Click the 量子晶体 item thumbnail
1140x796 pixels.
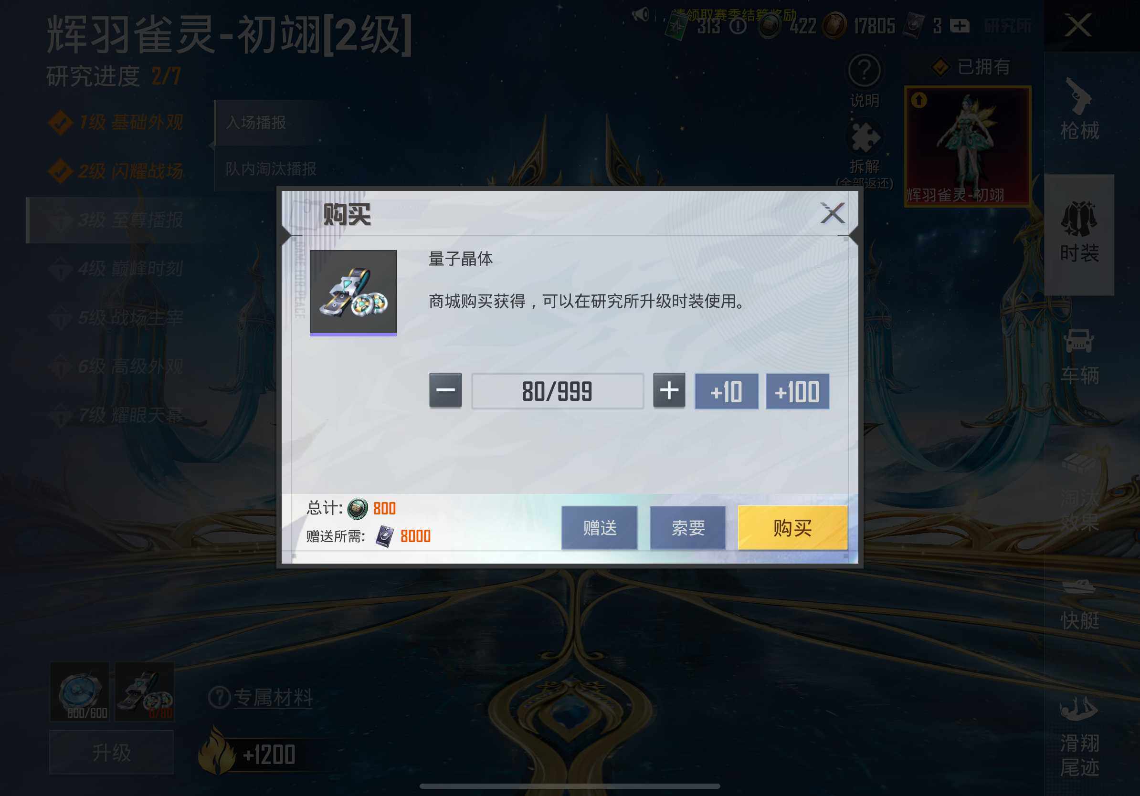(x=353, y=293)
